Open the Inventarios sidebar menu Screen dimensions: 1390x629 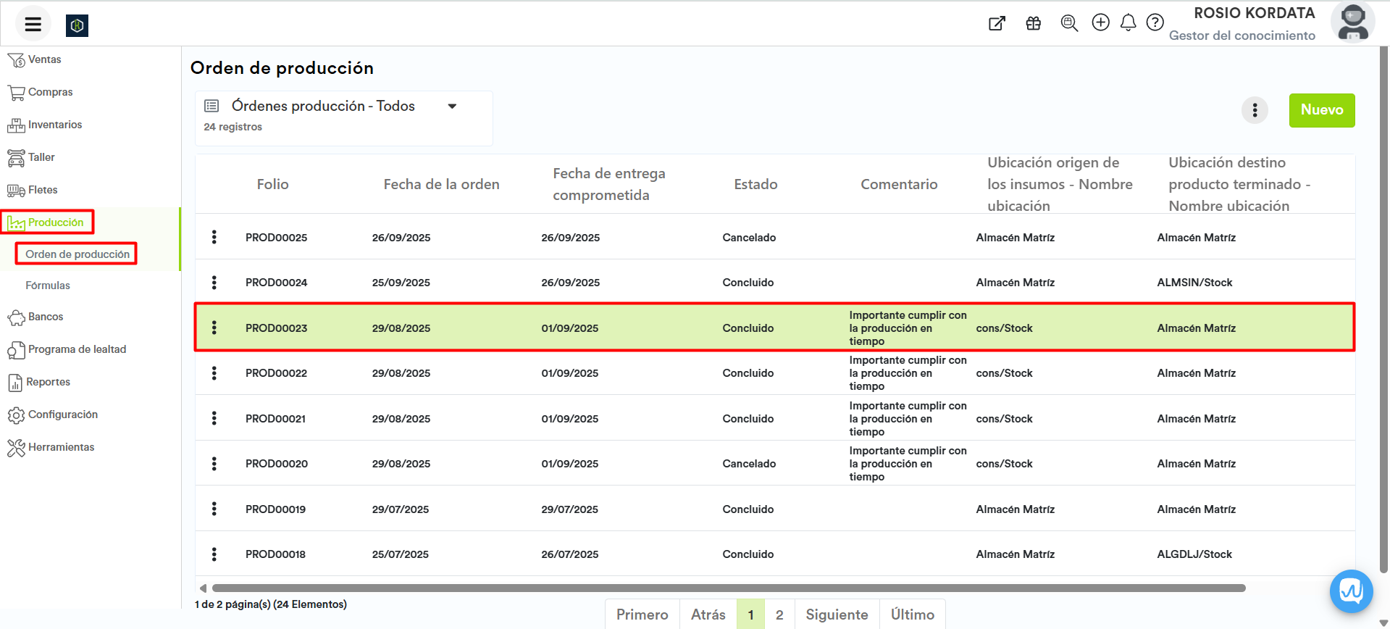coord(55,125)
